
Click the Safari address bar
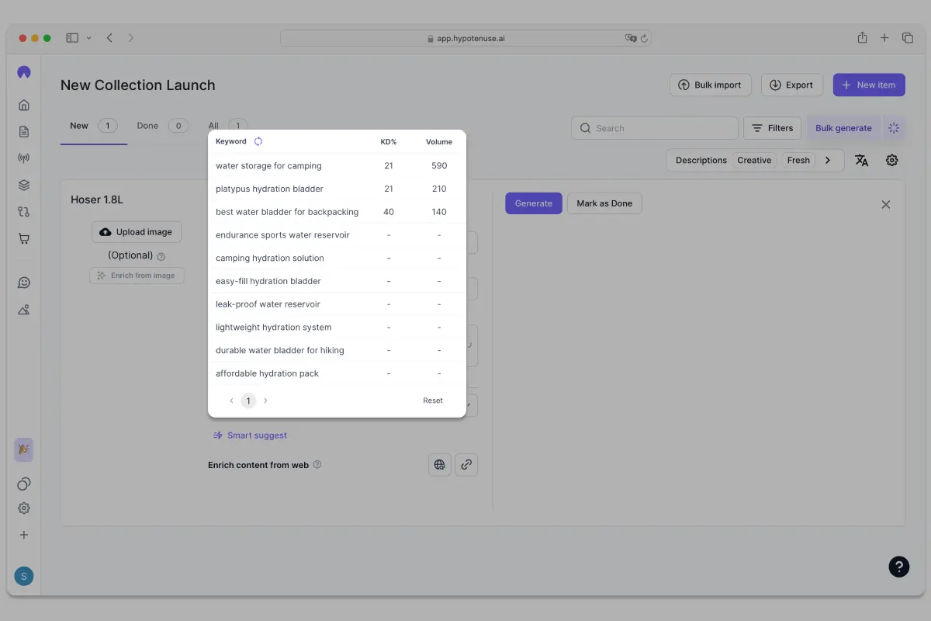coord(465,38)
